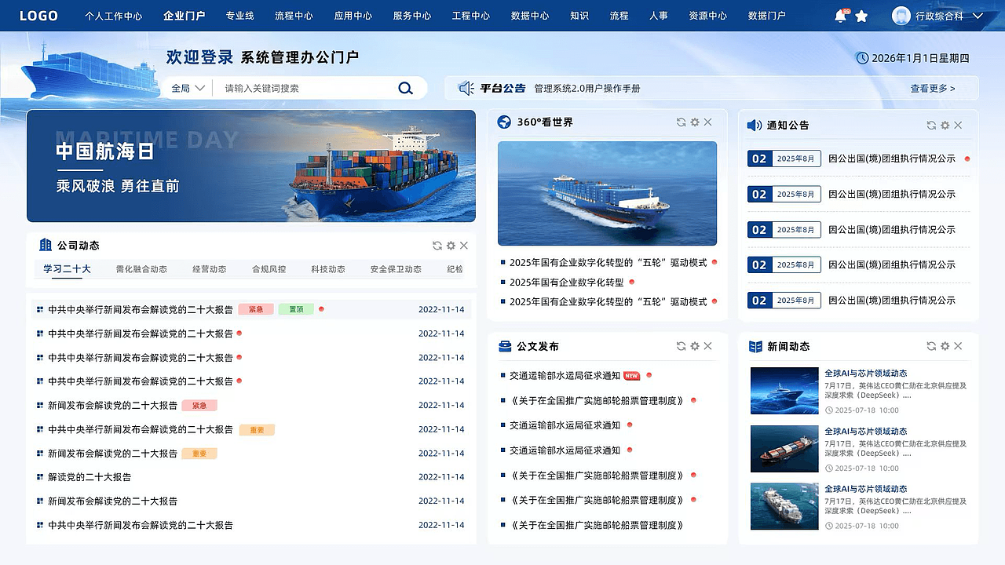Open the settings gear of 公司动态 panel
Screen dimensions: 1005x565
click(451, 245)
